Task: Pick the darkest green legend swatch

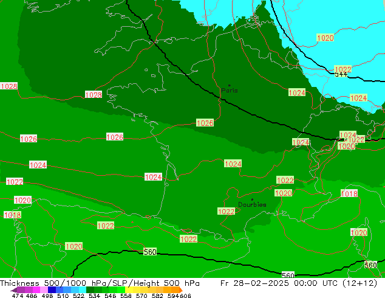Action: [90, 289]
